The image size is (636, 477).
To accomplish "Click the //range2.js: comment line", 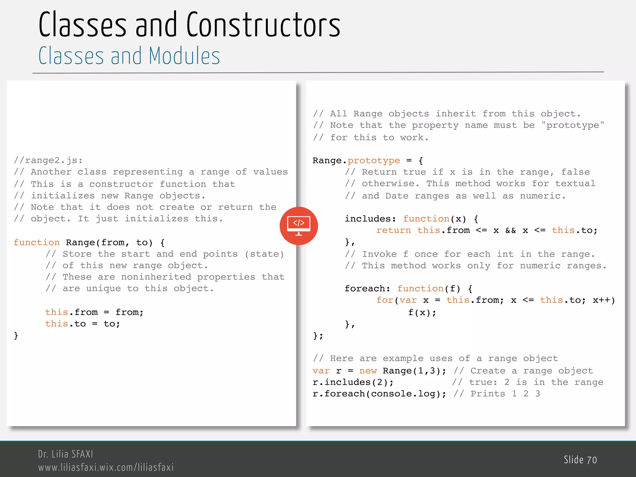I will click(x=48, y=160).
